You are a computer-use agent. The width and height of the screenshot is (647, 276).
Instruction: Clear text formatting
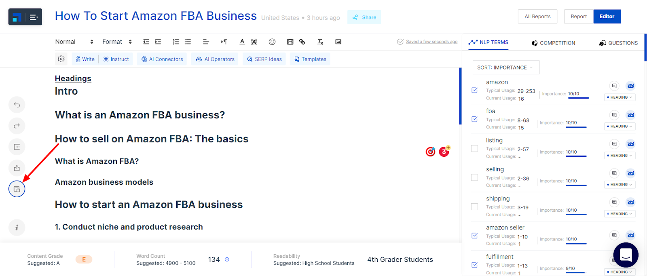[x=320, y=42]
